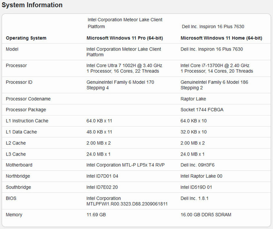Select 'GenuineIntel Family 6 Model 186' text
The image size is (273, 229).
point(214,82)
